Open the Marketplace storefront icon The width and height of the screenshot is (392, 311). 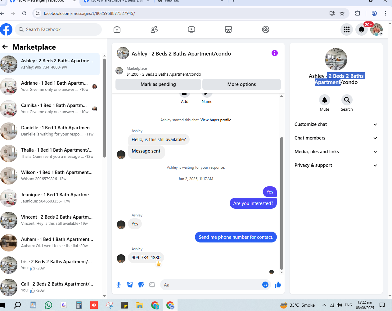pos(228,29)
